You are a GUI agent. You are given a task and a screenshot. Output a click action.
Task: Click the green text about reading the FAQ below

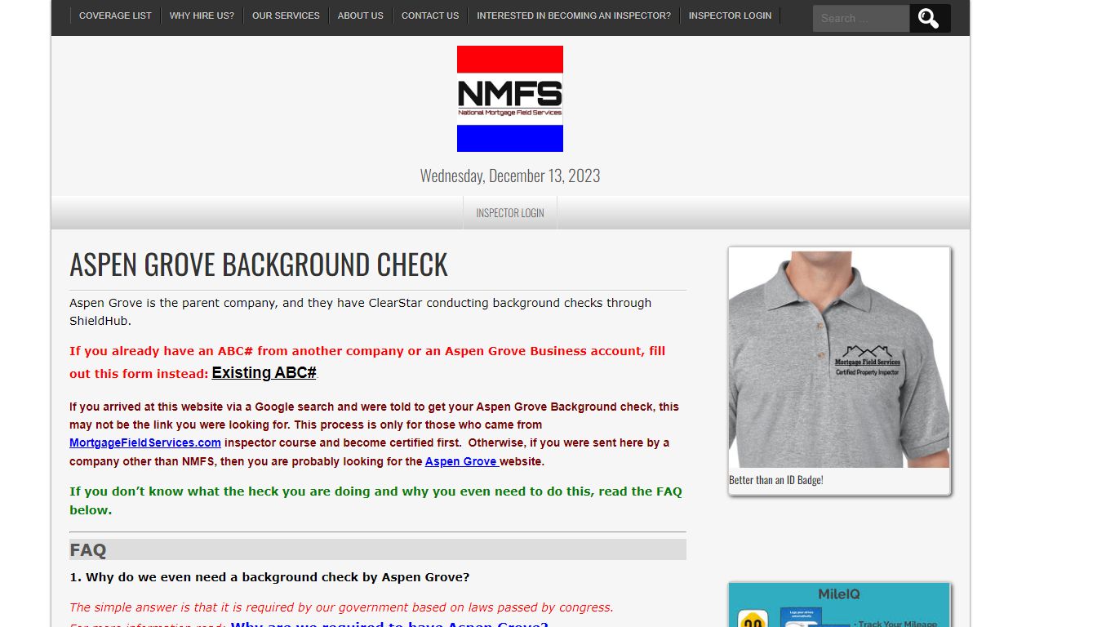[x=375, y=500]
